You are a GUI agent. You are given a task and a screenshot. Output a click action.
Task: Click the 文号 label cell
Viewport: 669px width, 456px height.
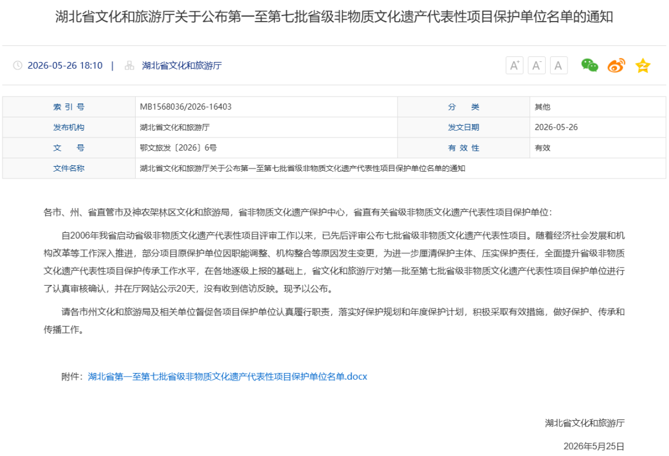[x=69, y=147]
